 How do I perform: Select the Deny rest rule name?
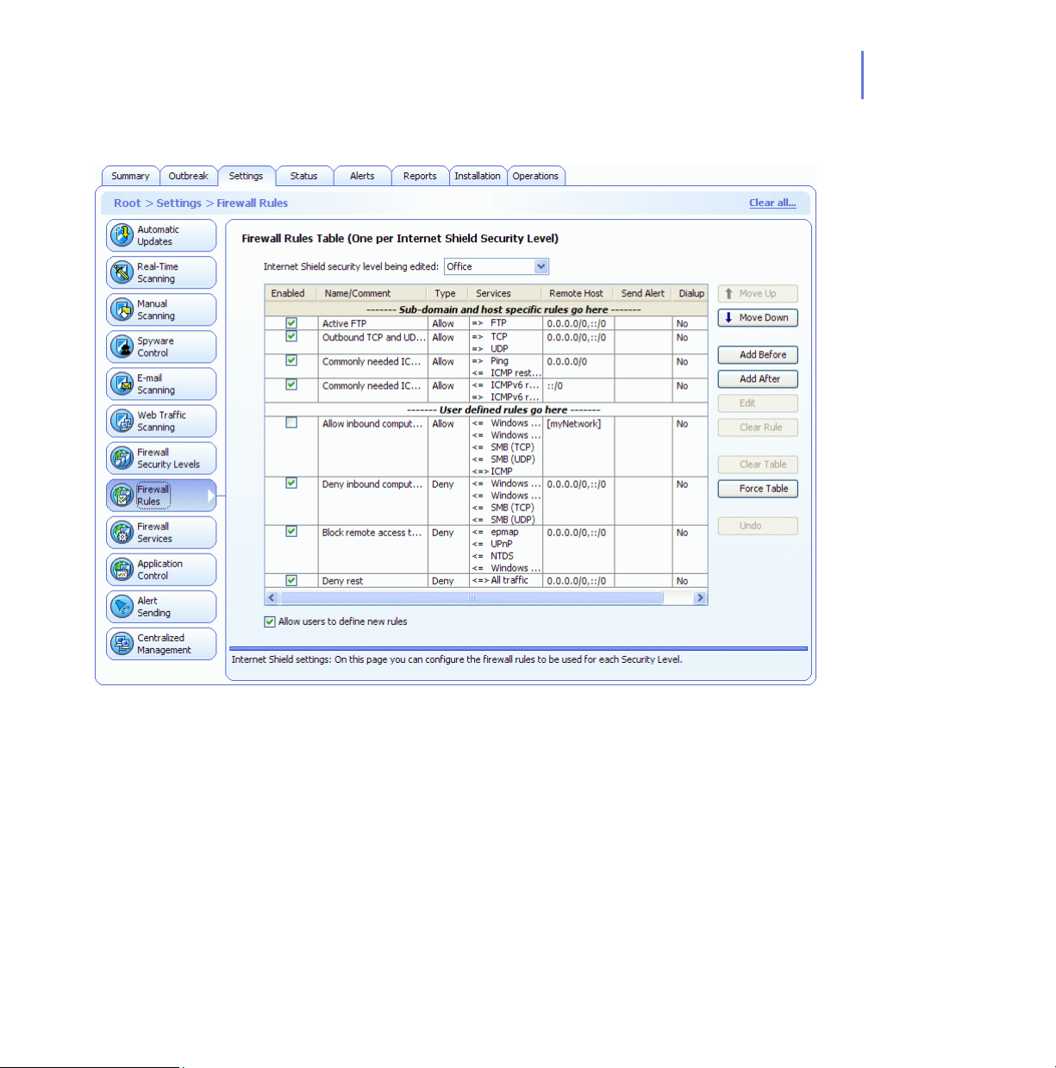click(x=342, y=581)
